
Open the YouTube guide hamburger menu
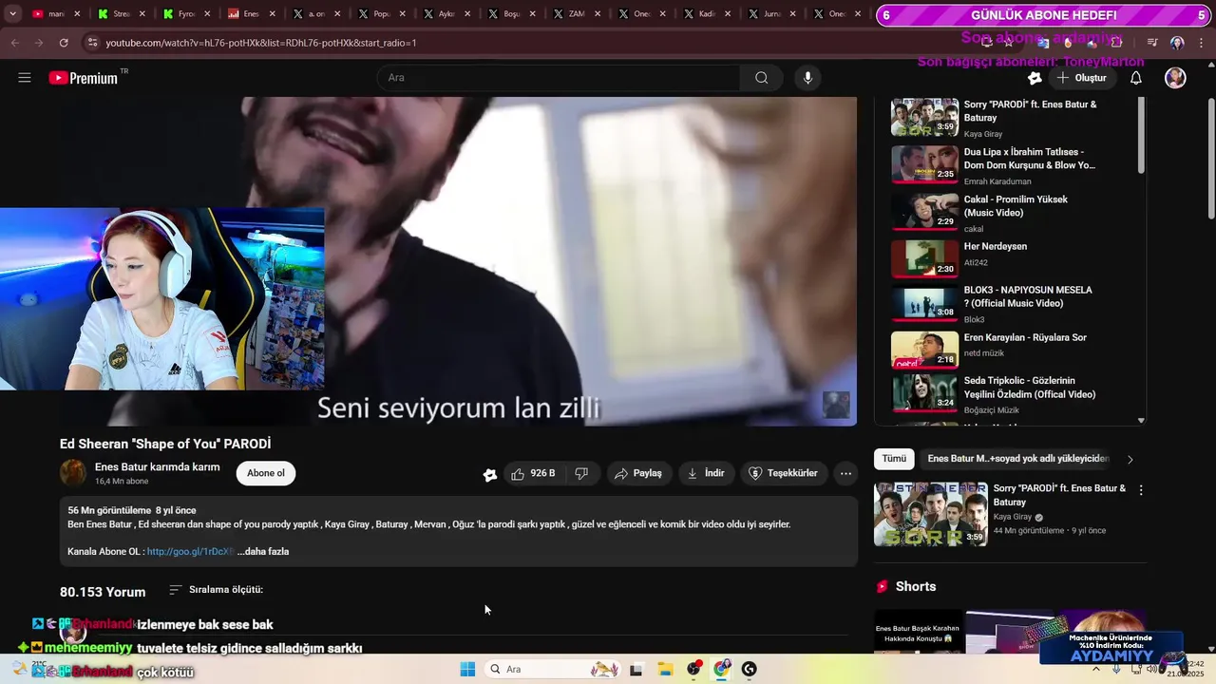(25, 78)
